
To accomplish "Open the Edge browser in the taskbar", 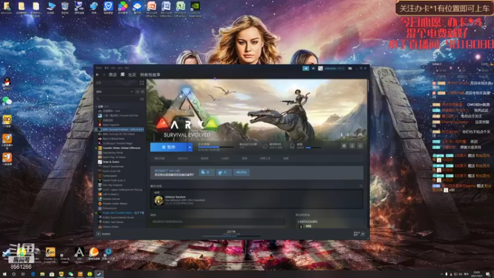I will pos(33,274).
